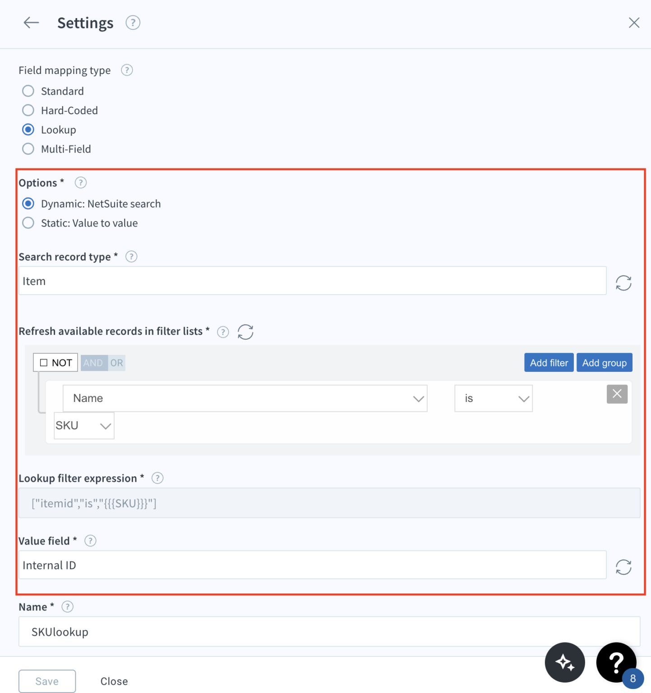Image resolution: width=651 pixels, height=693 pixels.
Task: Click the Add filter button
Action: [x=549, y=362]
